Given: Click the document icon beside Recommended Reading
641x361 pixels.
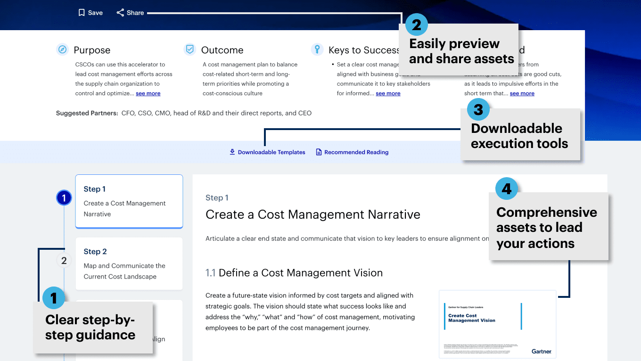Looking at the screenshot, I should [x=319, y=152].
